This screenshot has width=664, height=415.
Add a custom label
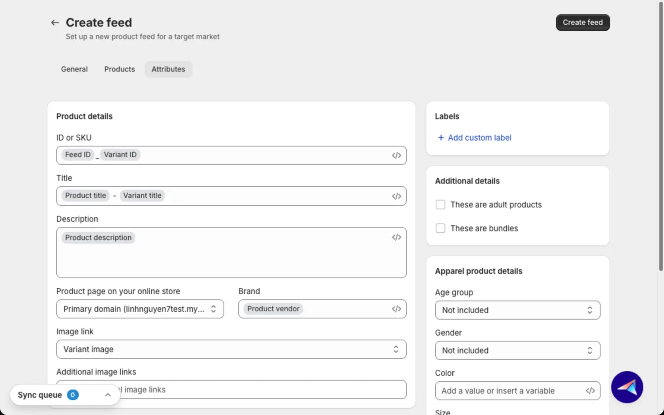point(474,138)
